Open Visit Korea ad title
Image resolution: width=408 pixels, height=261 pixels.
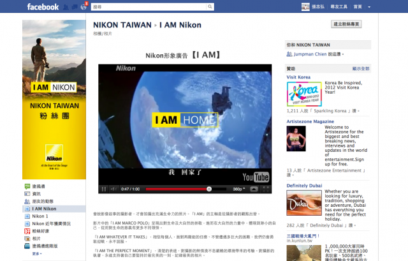click(298, 77)
